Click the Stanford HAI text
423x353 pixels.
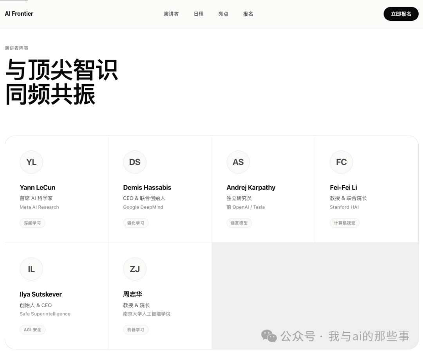click(344, 207)
